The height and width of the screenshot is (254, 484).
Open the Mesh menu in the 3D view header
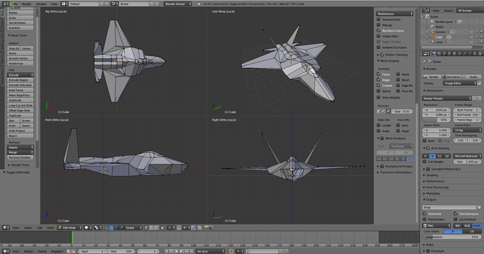click(50, 228)
